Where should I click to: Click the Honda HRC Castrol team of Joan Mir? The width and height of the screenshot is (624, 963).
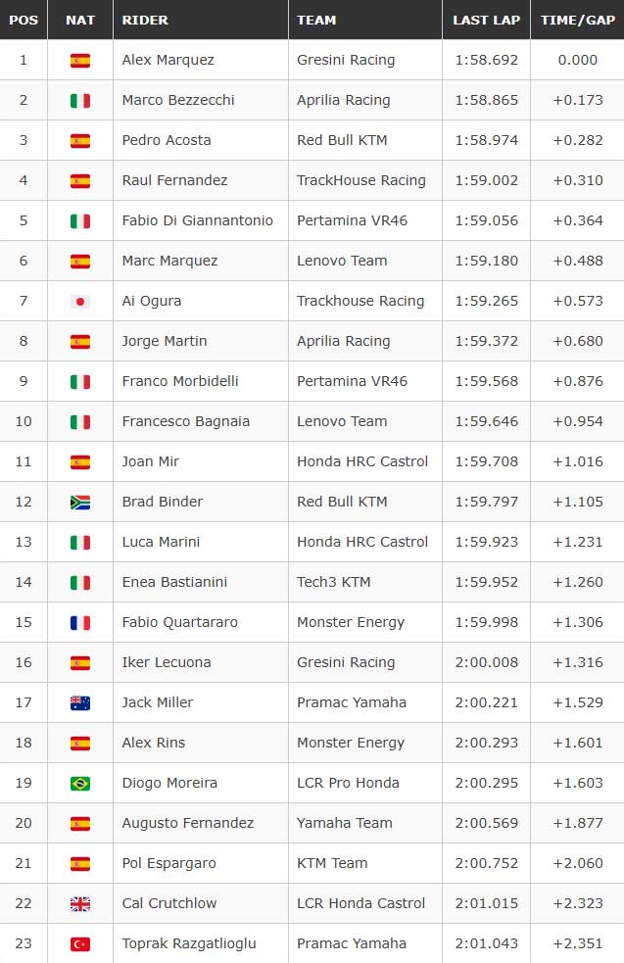pos(362,461)
